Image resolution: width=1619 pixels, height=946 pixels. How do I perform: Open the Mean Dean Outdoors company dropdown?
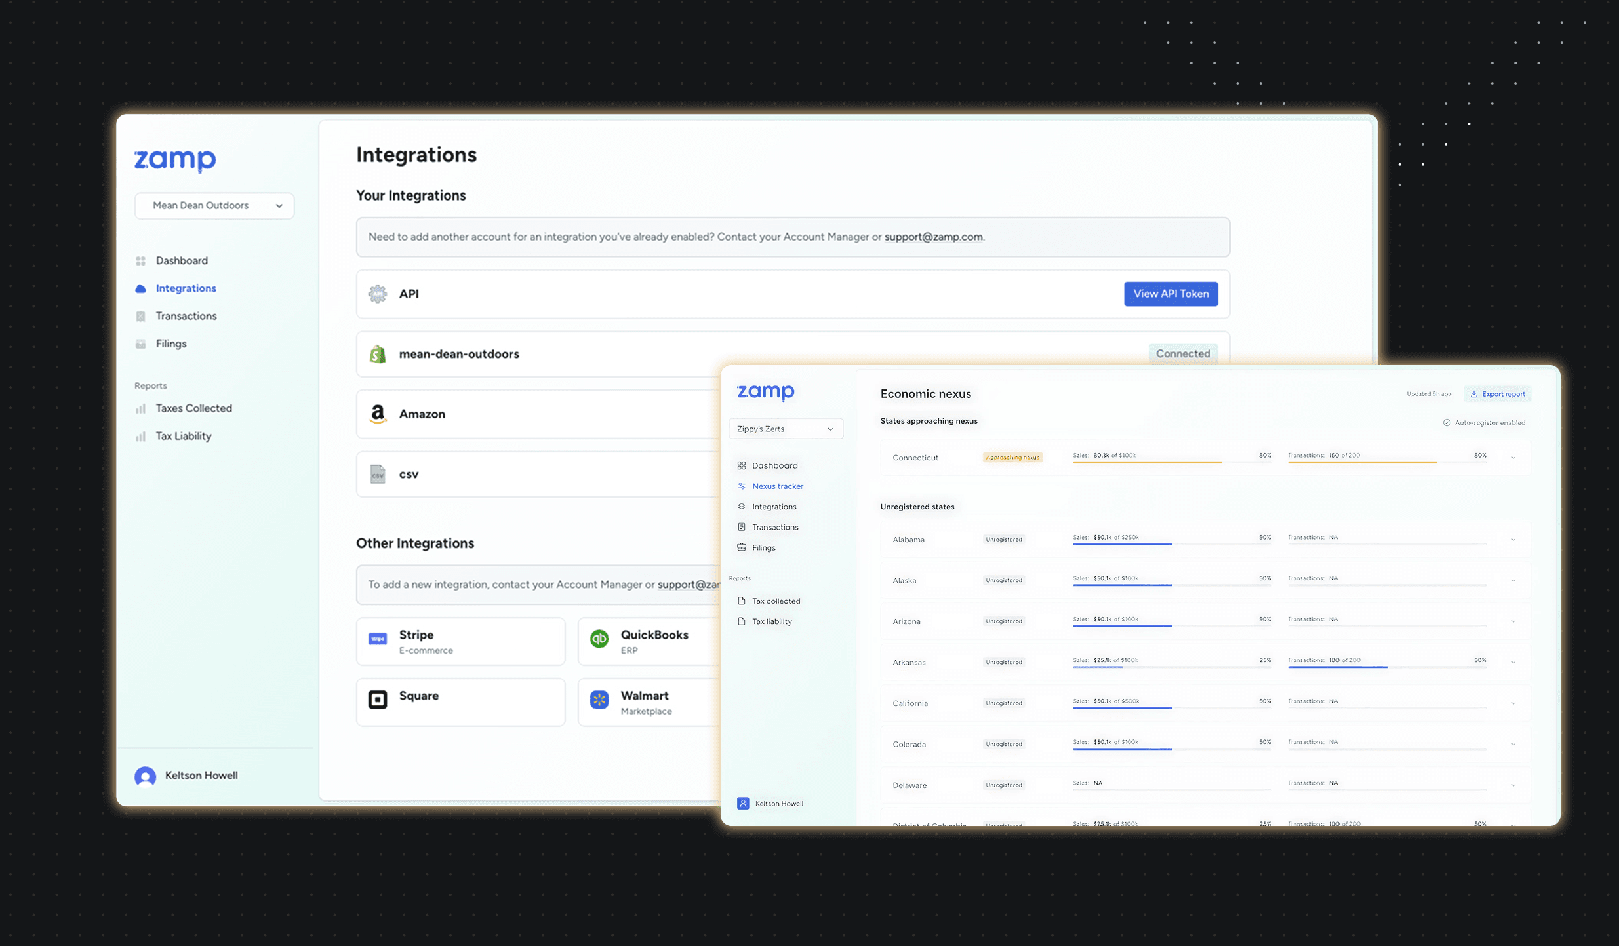click(214, 205)
